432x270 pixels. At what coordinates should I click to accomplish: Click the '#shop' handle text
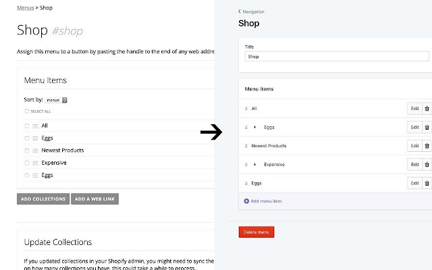point(67,31)
